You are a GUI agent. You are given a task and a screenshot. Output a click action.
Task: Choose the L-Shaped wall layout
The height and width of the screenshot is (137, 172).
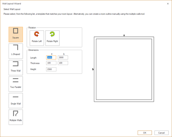(x=16, y=51)
